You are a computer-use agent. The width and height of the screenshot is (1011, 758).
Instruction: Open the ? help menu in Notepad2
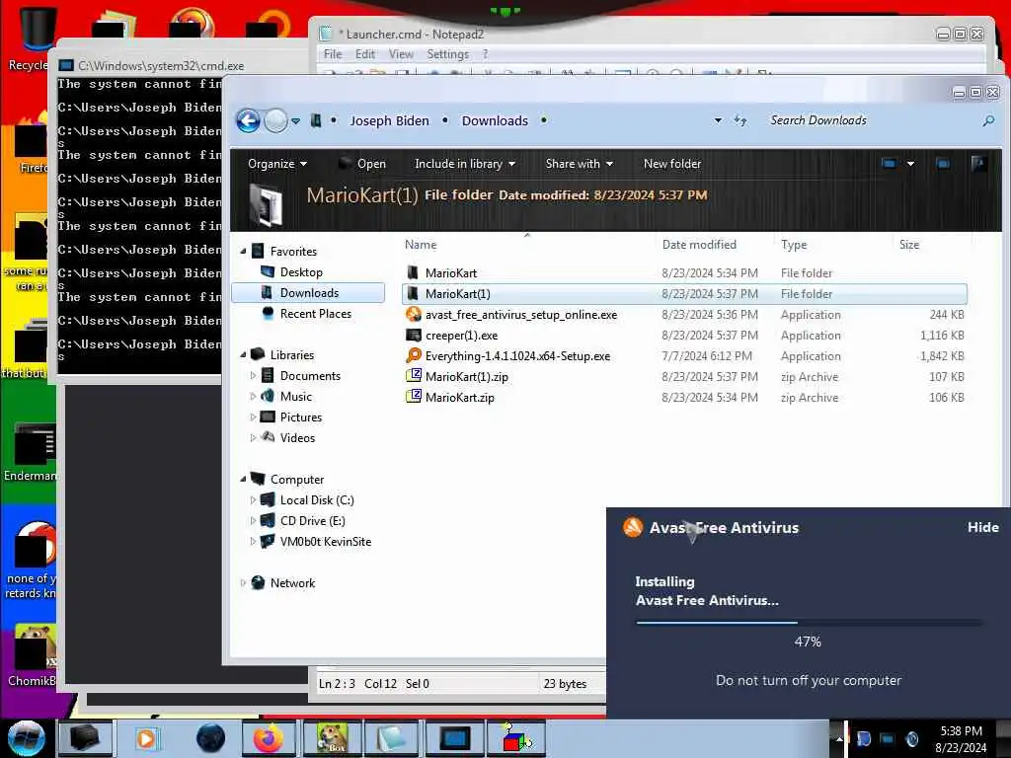point(485,54)
